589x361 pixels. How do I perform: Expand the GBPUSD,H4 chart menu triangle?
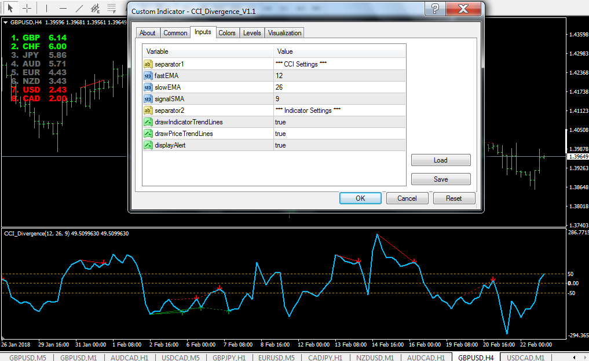[x=6, y=23]
